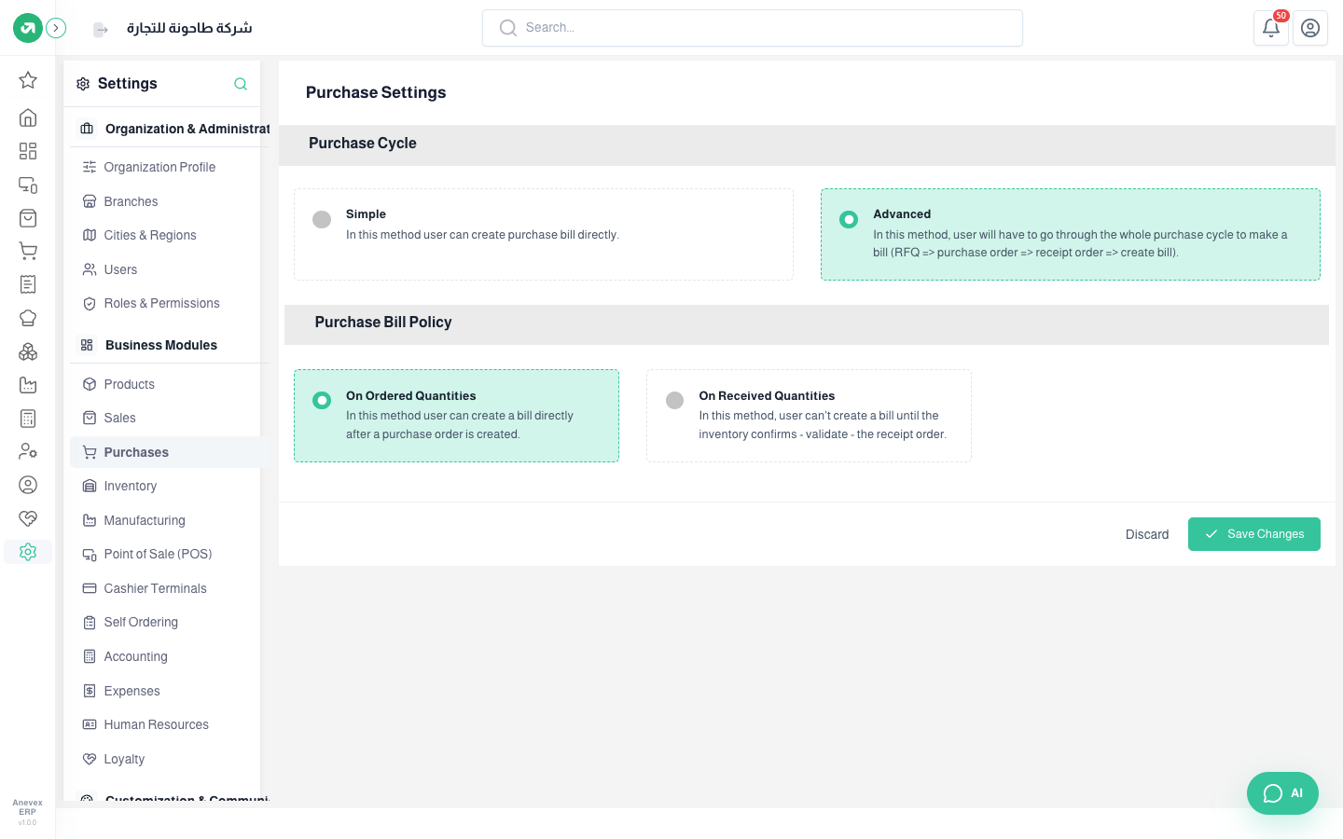1343x839 pixels.
Task: Choose On Received Quantities bill policy
Action: coord(809,416)
